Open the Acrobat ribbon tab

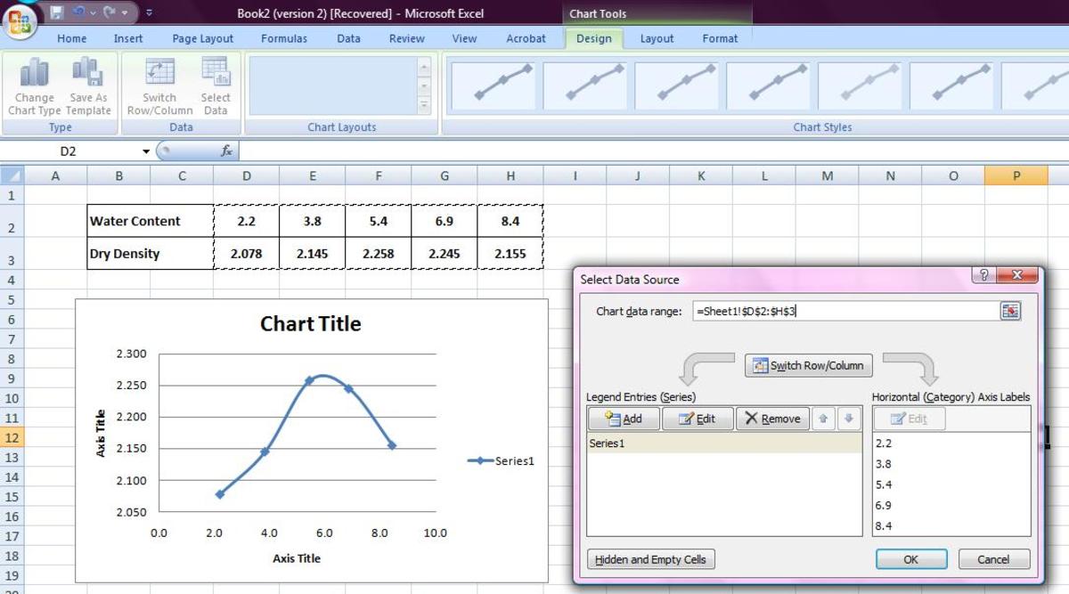tap(526, 38)
